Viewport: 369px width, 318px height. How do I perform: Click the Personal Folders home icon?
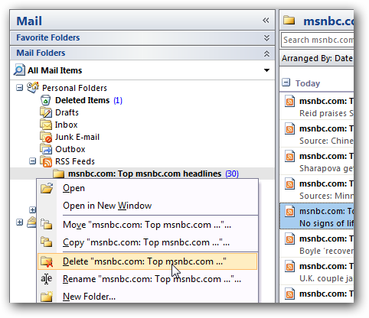click(33, 88)
